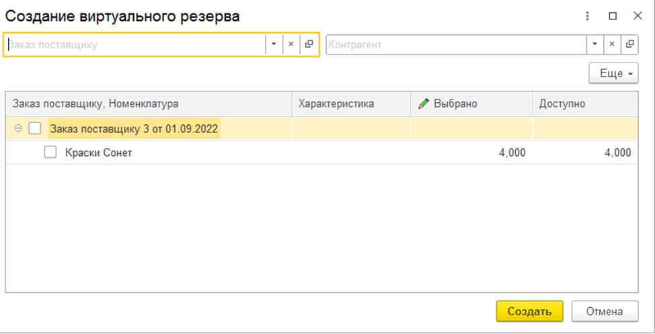Open the Еще menu
The width and height of the screenshot is (655, 334).
click(x=614, y=73)
